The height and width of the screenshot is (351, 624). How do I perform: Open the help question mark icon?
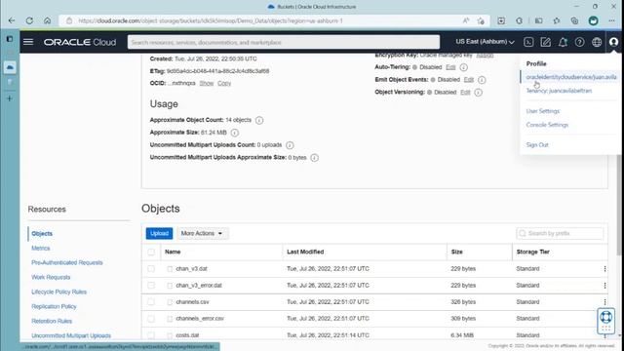tap(580, 42)
